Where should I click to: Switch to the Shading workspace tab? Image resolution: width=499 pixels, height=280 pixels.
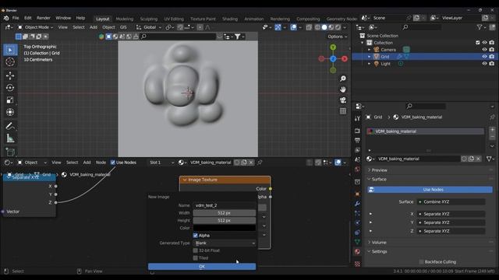(x=230, y=19)
